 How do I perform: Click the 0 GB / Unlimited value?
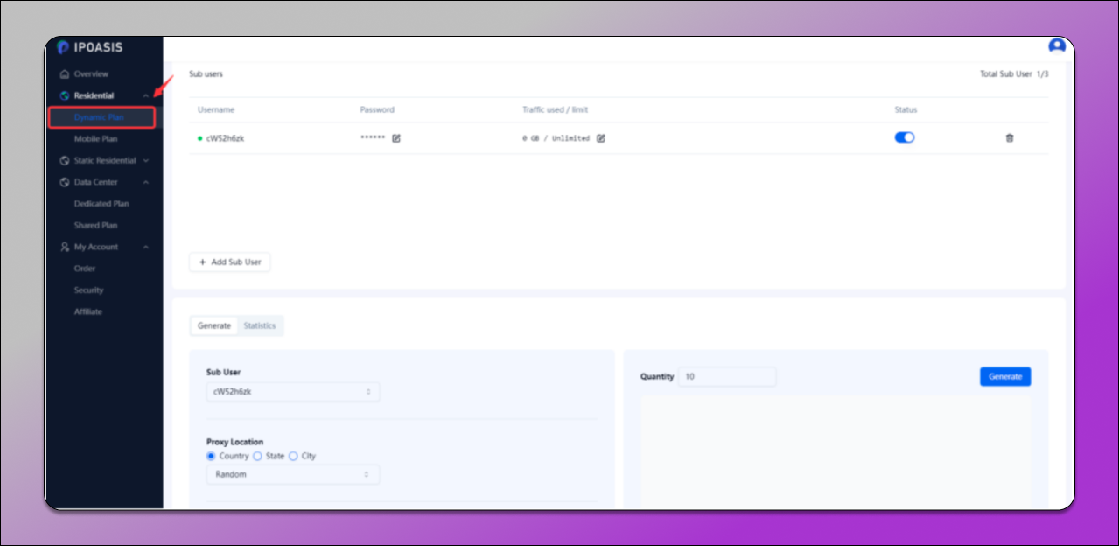(x=556, y=138)
